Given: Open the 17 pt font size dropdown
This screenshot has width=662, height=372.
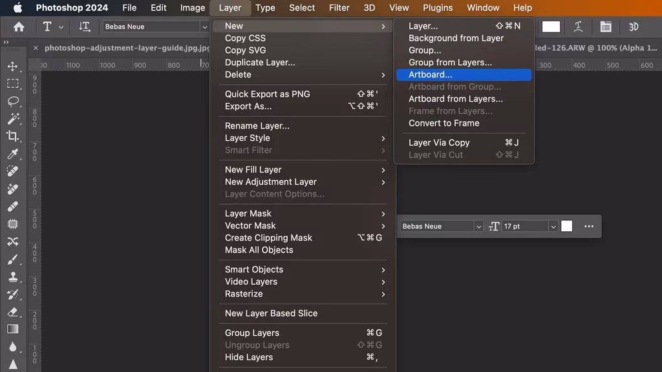Looking at the screenshot, I should click(x=553, y=226).
